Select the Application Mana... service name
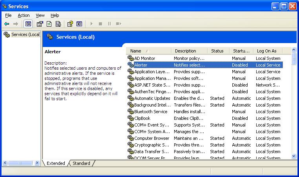This screenshot has height=177, width=299. [152, 78]
